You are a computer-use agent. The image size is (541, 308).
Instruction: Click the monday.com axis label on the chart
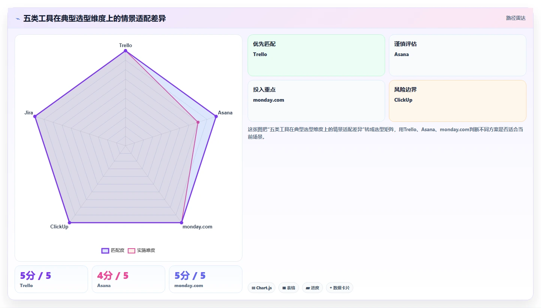[x=197, y=227]
